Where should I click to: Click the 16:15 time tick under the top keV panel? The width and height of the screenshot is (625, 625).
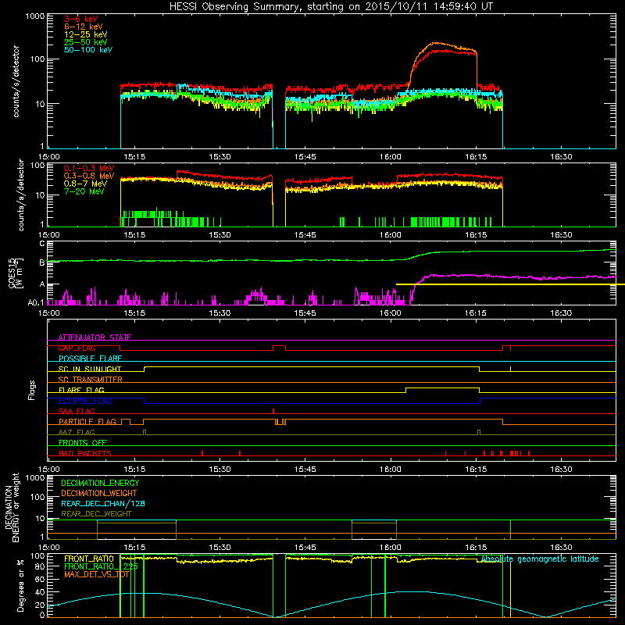pyautogui.click(x=476, y=157)
